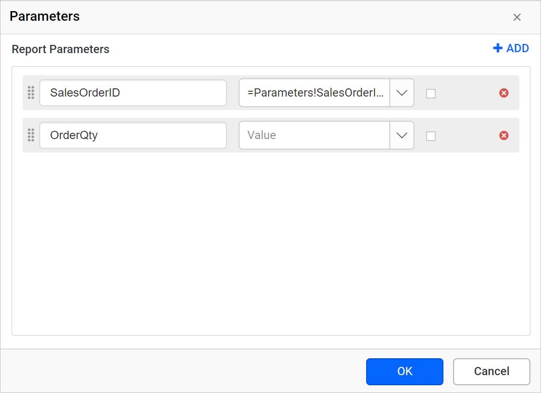Viewport: 541px width, 393px height.
Task: Edit the SalesOrderID name field
Action: pos(133,93)
